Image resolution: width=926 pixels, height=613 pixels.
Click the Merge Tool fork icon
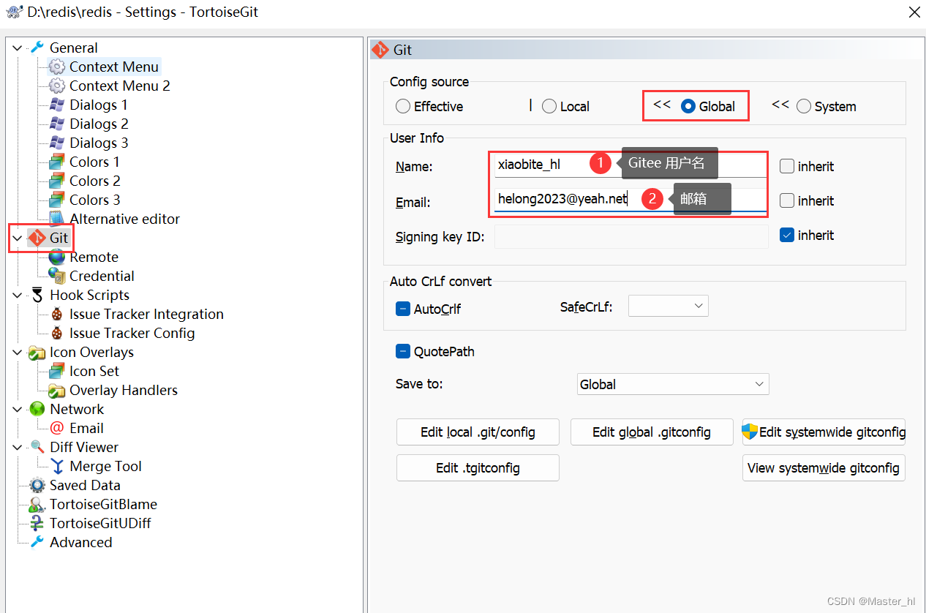click(56, 466)
